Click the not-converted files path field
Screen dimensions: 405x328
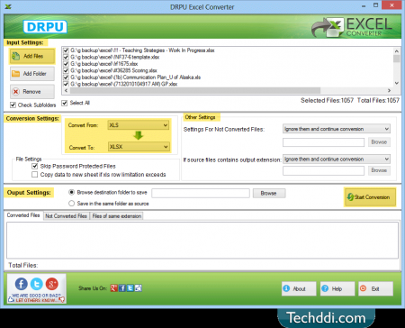(323, 142)
